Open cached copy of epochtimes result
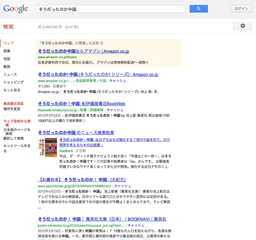This screenshot has width=256, height=240. pyautogui.click(x=122, y=186)
